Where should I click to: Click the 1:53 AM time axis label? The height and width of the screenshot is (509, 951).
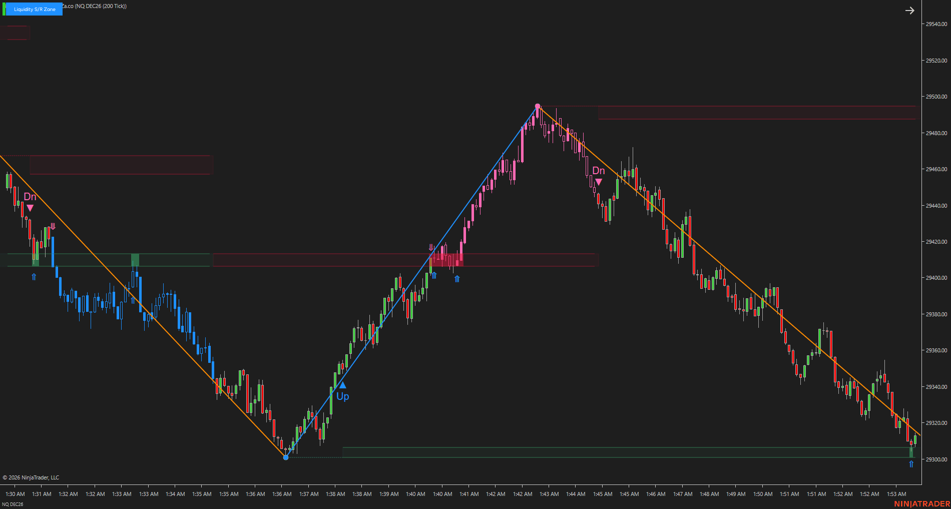(896, 494)
